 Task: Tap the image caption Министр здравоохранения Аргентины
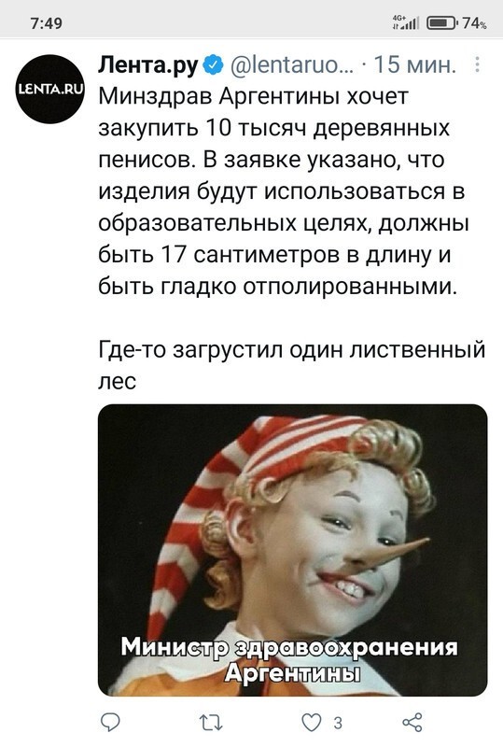click(x=289, y=660)
